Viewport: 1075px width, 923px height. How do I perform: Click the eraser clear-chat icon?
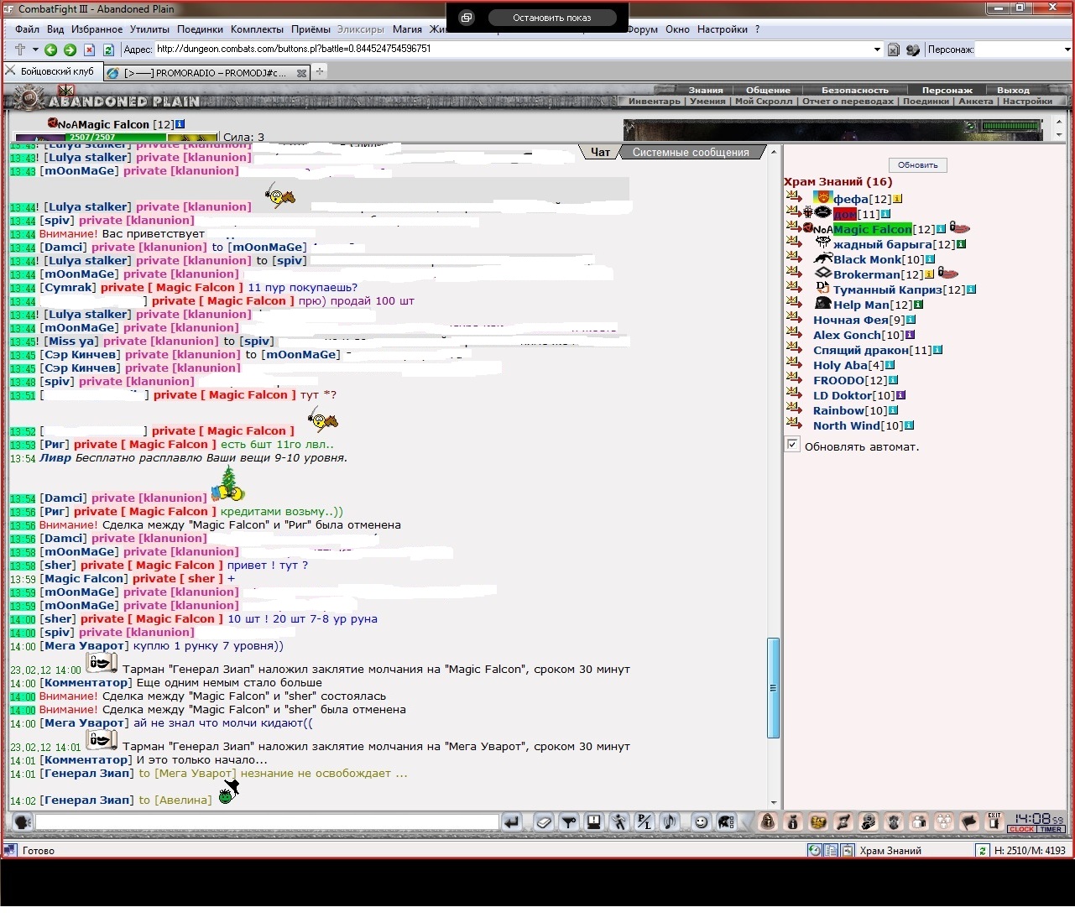tap(544, 822)
